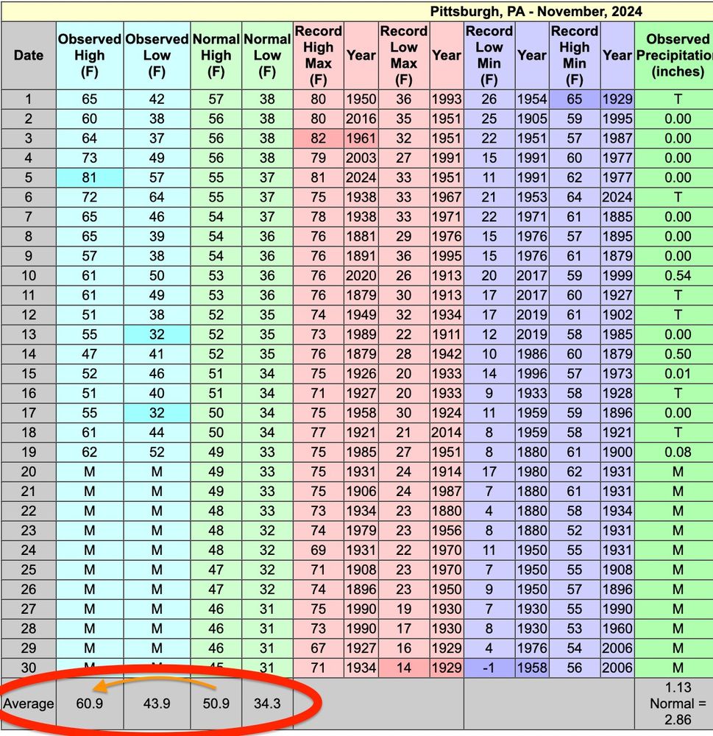The height and width of the screenshot is (736, 713).
Task: Click the Date column header
Action: [x=28, y=55]
